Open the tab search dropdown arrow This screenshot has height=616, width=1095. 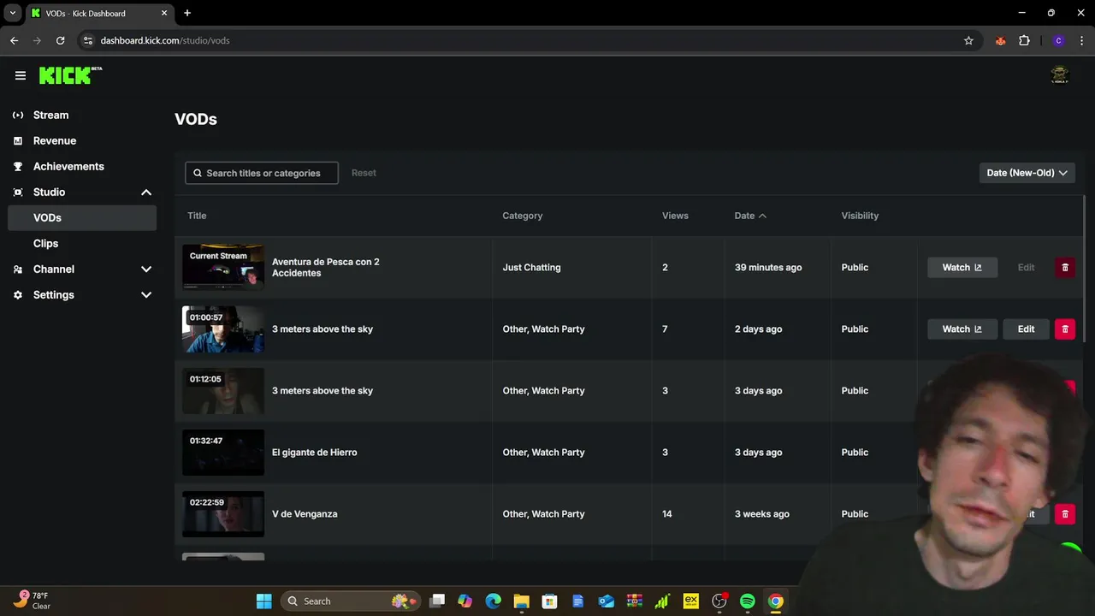(13, 13)
